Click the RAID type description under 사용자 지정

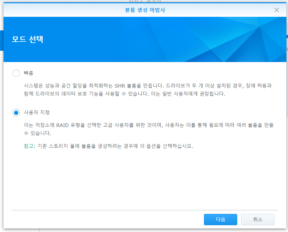[149, 129]
